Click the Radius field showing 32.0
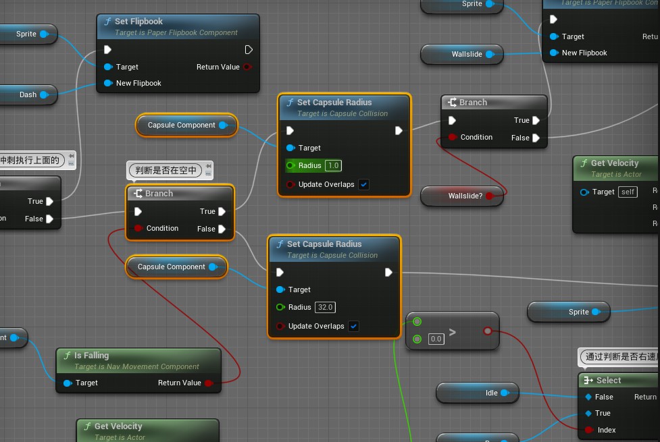 pos(326,307)
